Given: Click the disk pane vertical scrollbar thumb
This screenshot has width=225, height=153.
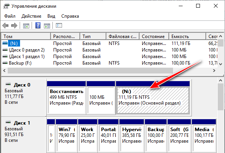Looking at the screenshot, I should click(x=220, y=97).
